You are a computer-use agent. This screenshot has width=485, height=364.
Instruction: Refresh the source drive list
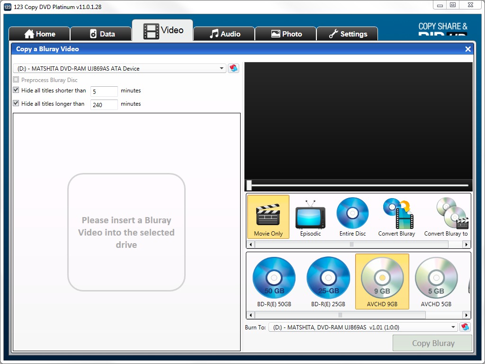[234, 68]
